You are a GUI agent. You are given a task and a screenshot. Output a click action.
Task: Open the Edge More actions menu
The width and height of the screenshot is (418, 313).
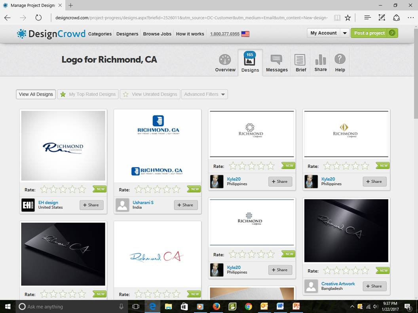pos(411,17)
